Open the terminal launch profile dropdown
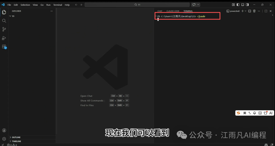The height and width of the screenshot is (146, 275). 245,11
